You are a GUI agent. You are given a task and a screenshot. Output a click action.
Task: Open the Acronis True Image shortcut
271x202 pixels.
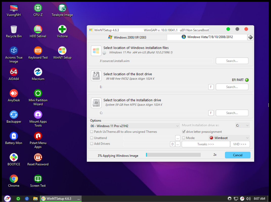tap(14, 55)
